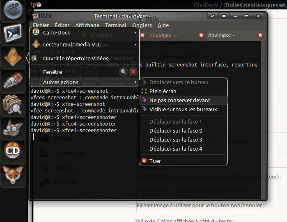Click the last 'xfce4-screenshooter' command line

point(73,130)
